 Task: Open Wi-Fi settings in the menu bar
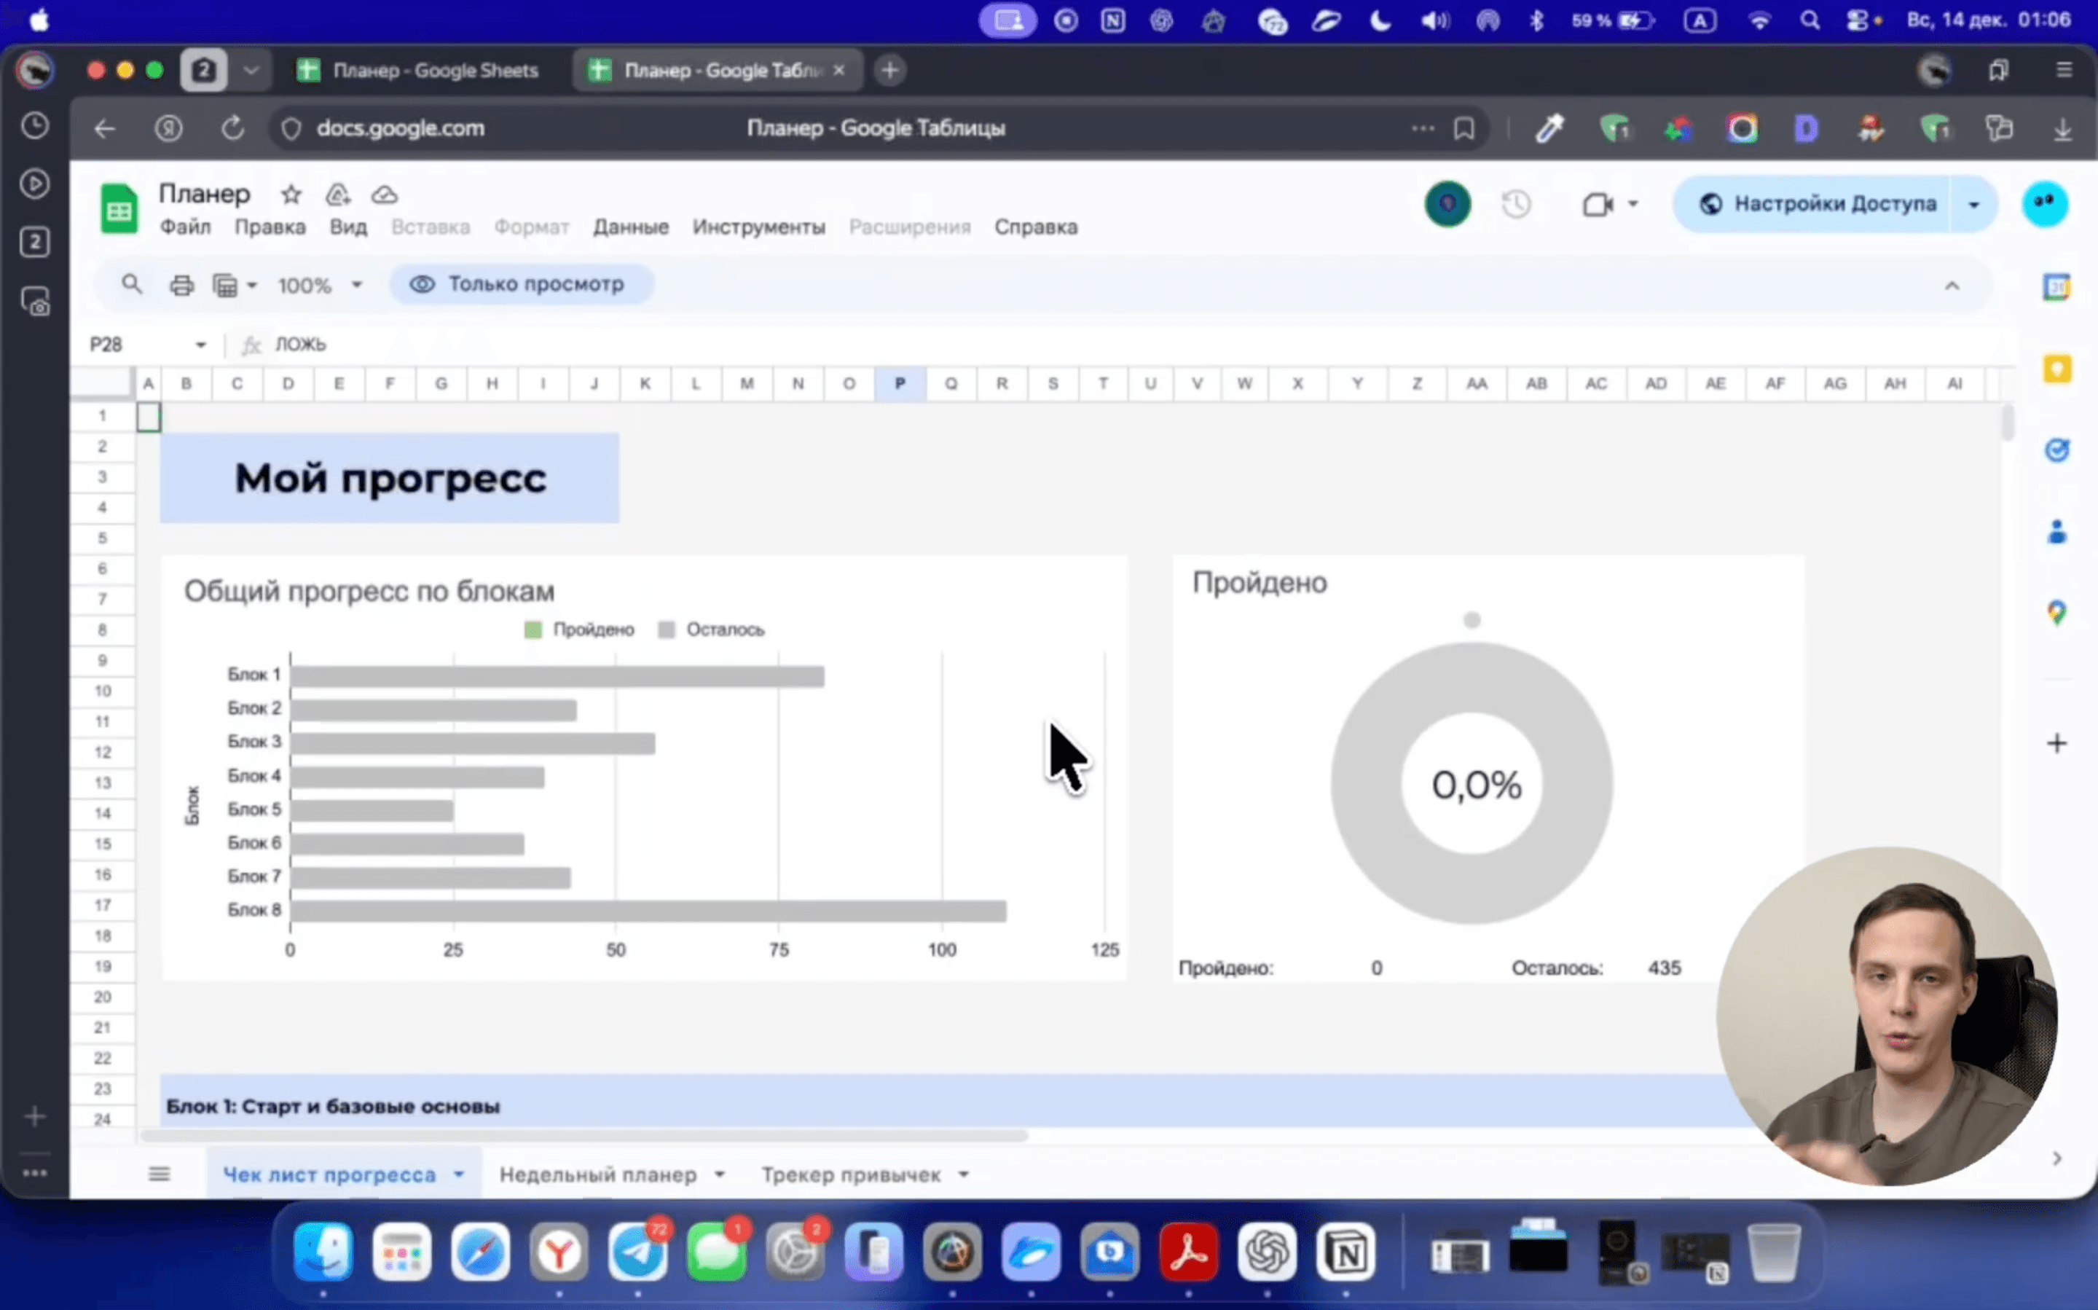pos(1759,21)
